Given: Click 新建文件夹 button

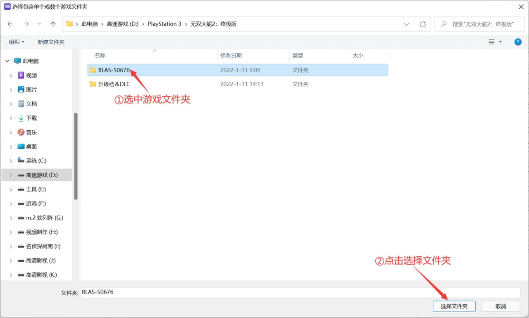Looking at the screenshot, I should (x=51, y=42).
